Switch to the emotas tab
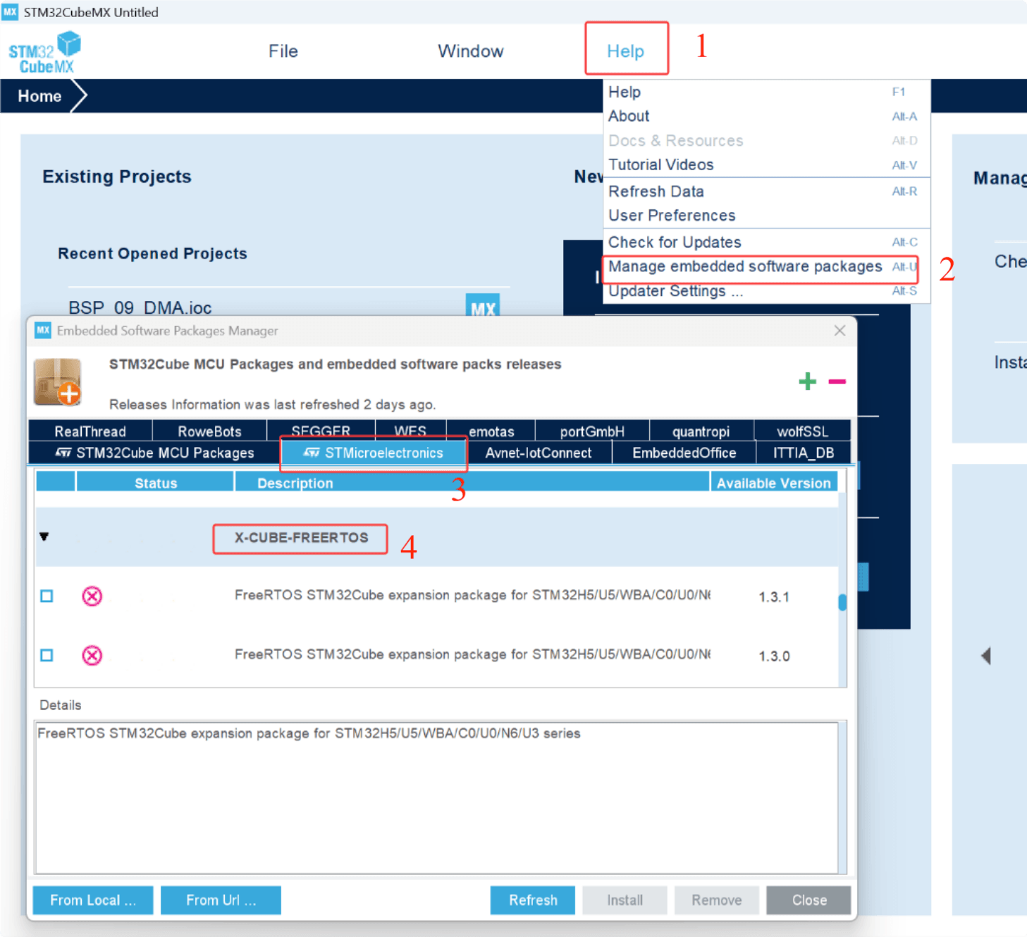 491,431
